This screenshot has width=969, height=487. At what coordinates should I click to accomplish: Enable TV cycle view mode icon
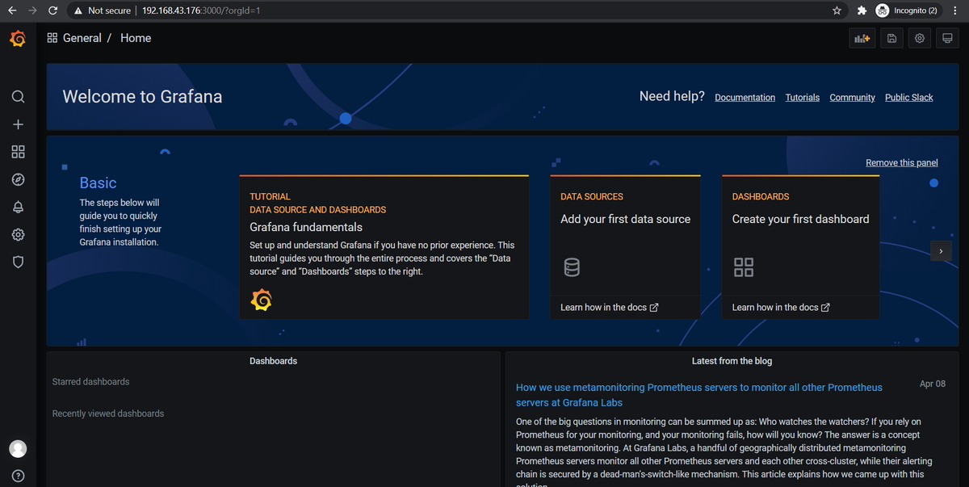[946, 38]
